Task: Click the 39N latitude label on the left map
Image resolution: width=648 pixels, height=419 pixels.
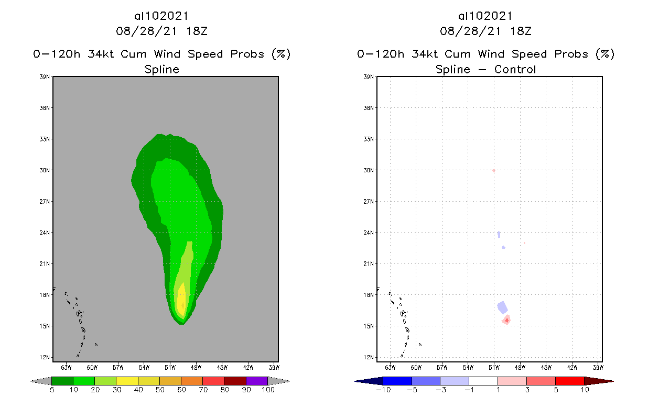Action: pyautogui.click(x=45, y=77)
